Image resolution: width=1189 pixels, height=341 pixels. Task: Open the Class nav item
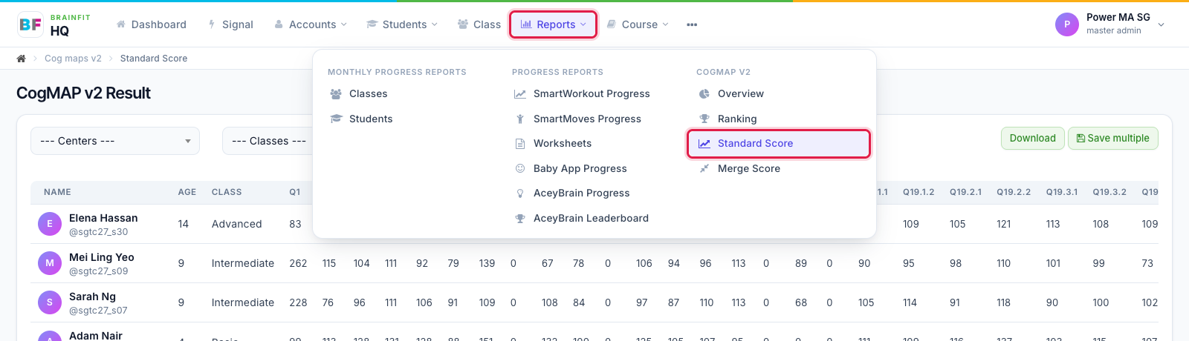479,24
